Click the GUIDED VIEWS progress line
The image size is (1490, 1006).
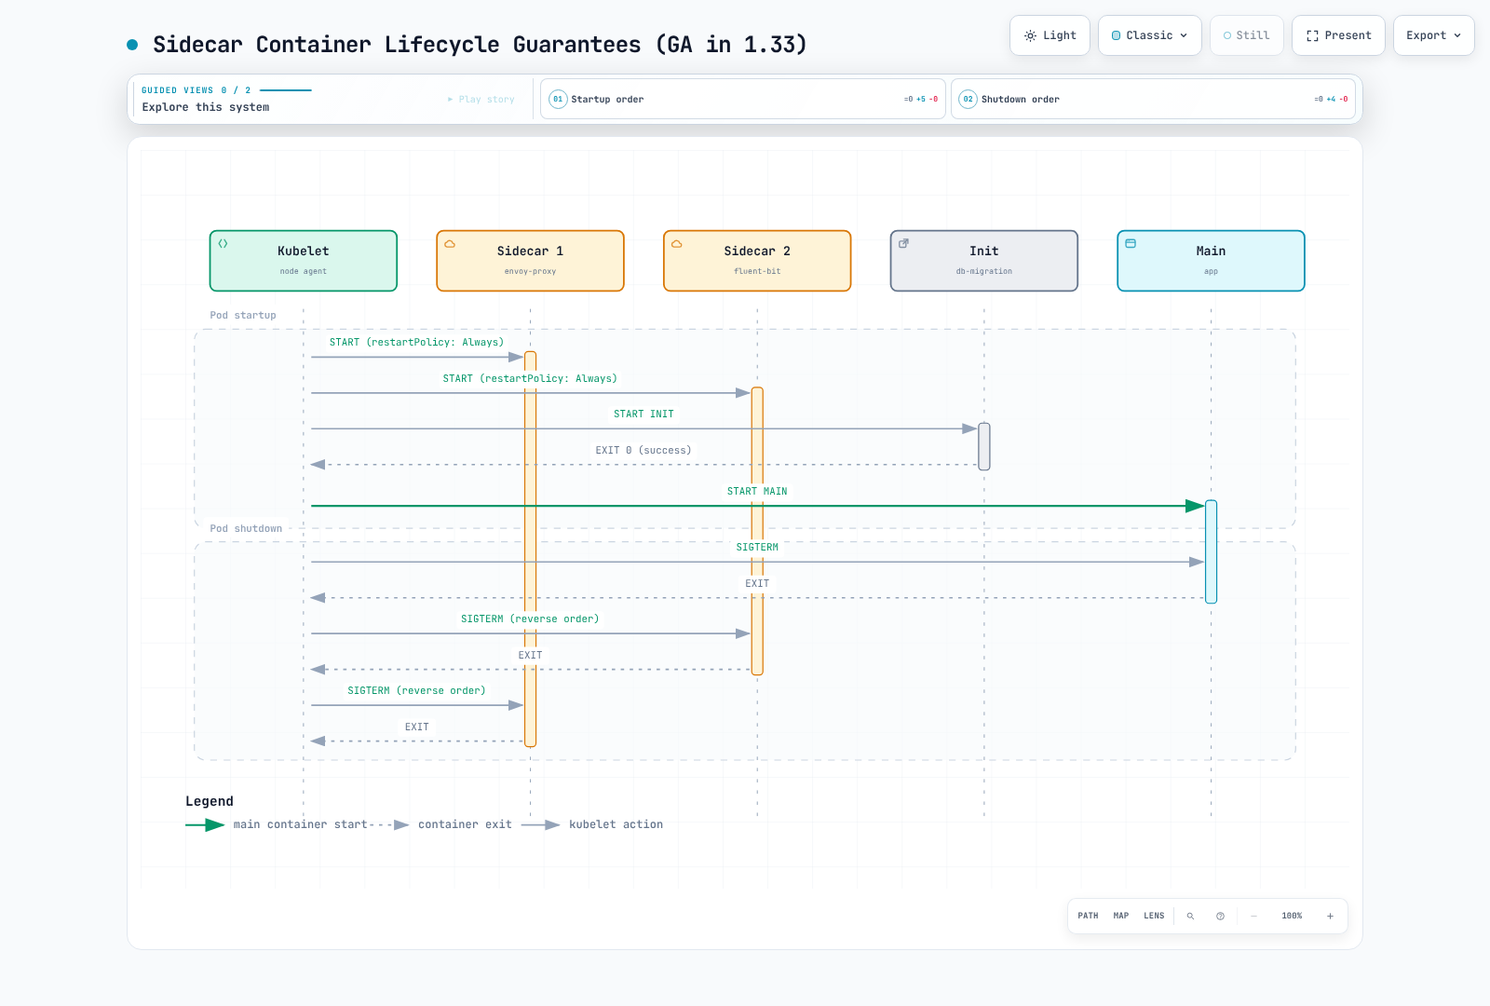pyautogui.click(x=286, y=90)
